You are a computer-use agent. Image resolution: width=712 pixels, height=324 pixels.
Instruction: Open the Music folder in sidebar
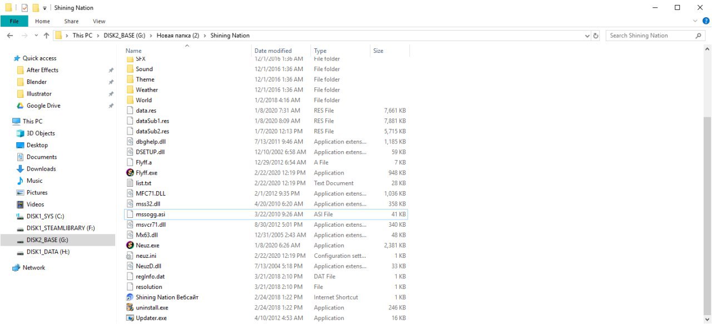point(34,181)
